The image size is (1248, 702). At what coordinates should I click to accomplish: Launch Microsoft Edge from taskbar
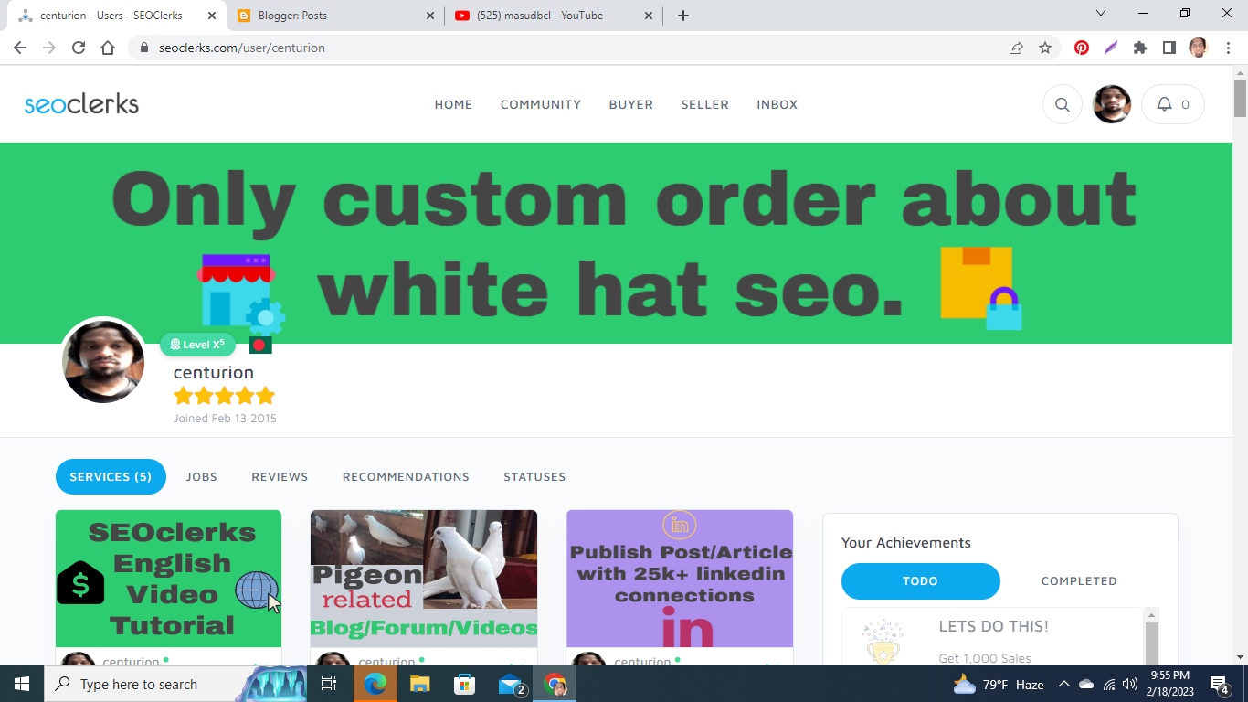[x=375, y=684]
